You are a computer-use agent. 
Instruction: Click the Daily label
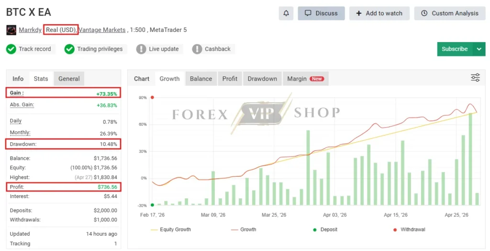coord(16,121)
